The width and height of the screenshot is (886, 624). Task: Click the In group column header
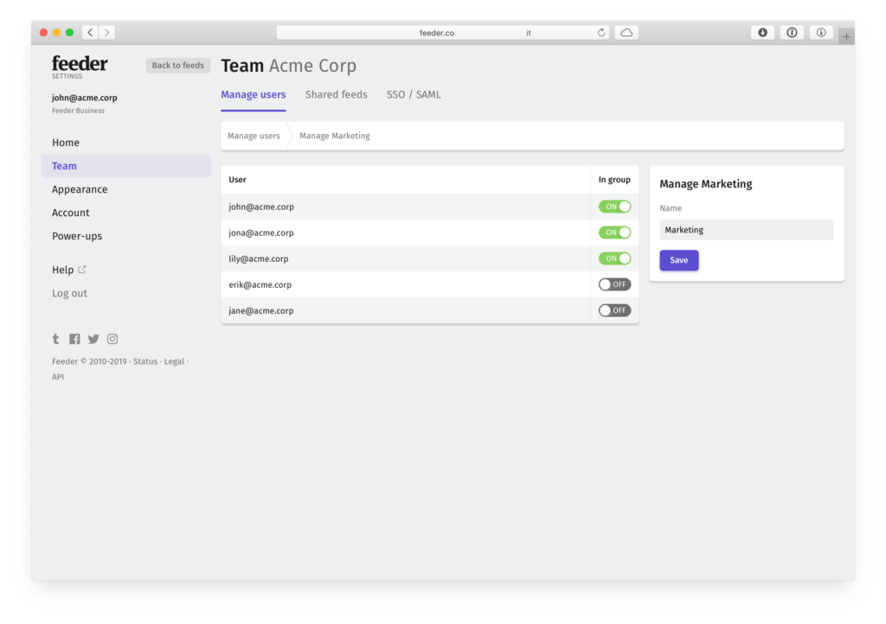click(614, 180)
